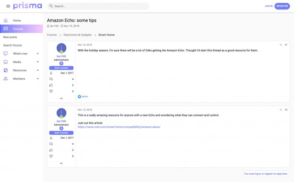The width and height of the screenshot is (294, 182).
Task: Open Smart Home breadcrumb
Action: [x=107, y=35]
